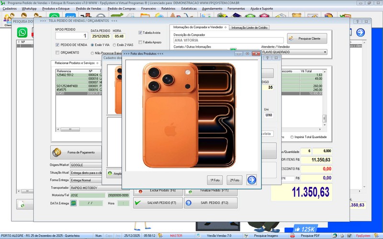Image resolution: width=383 pixels, height=239 pixels.
Task: Select the product row with reference 125482 5512
Action: (79, 75)
